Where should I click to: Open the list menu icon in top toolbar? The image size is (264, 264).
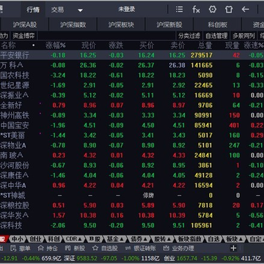tap(179, 10)
